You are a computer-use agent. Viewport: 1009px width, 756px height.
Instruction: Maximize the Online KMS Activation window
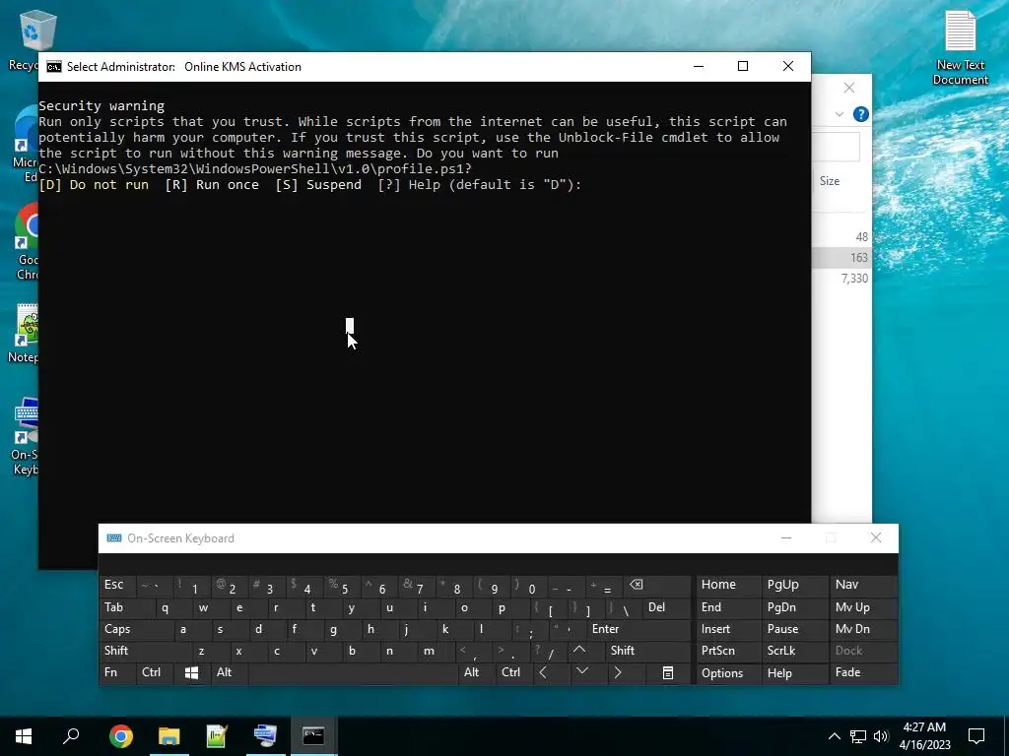coord(743,66)
